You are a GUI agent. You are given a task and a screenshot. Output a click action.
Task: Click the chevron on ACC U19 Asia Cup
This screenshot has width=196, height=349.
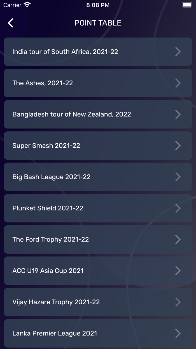coord(178,270)
